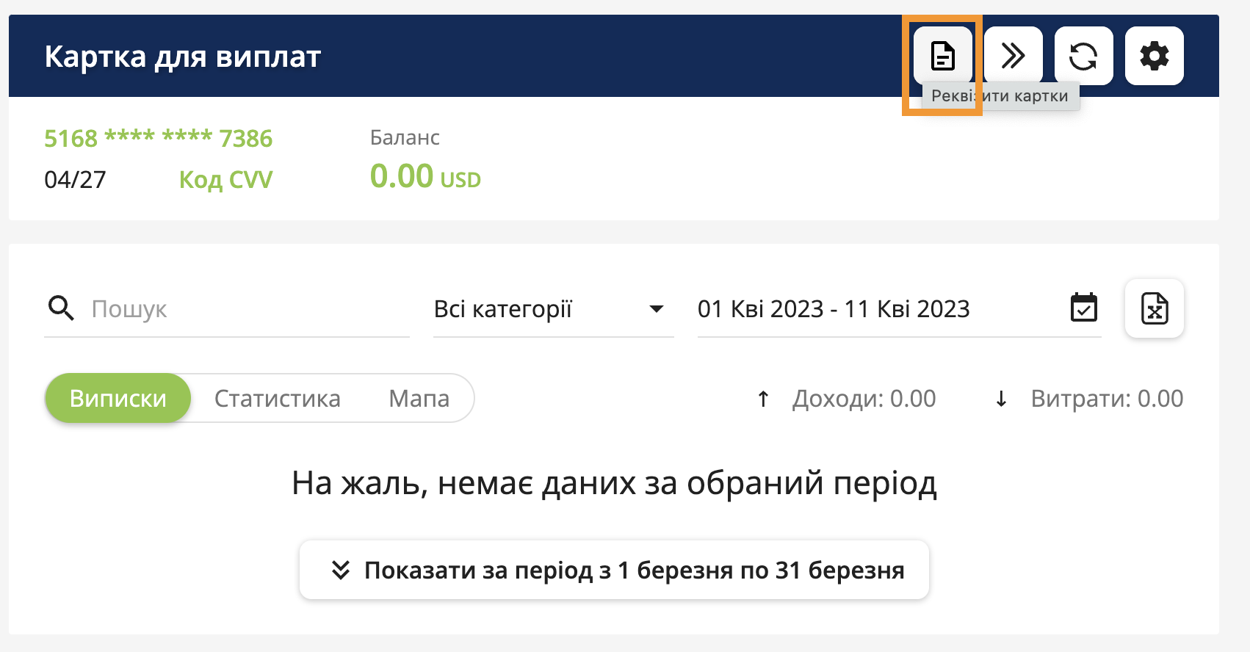Open the category dropdown arrow

[657, 309]
